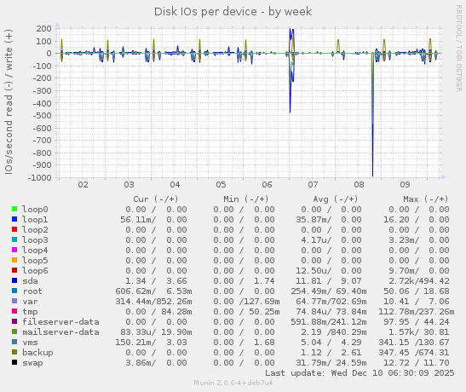Click the 'vms' legend label
Image resolution: width=466 pixels, height=392 pixels.
(x=30, y=343)
